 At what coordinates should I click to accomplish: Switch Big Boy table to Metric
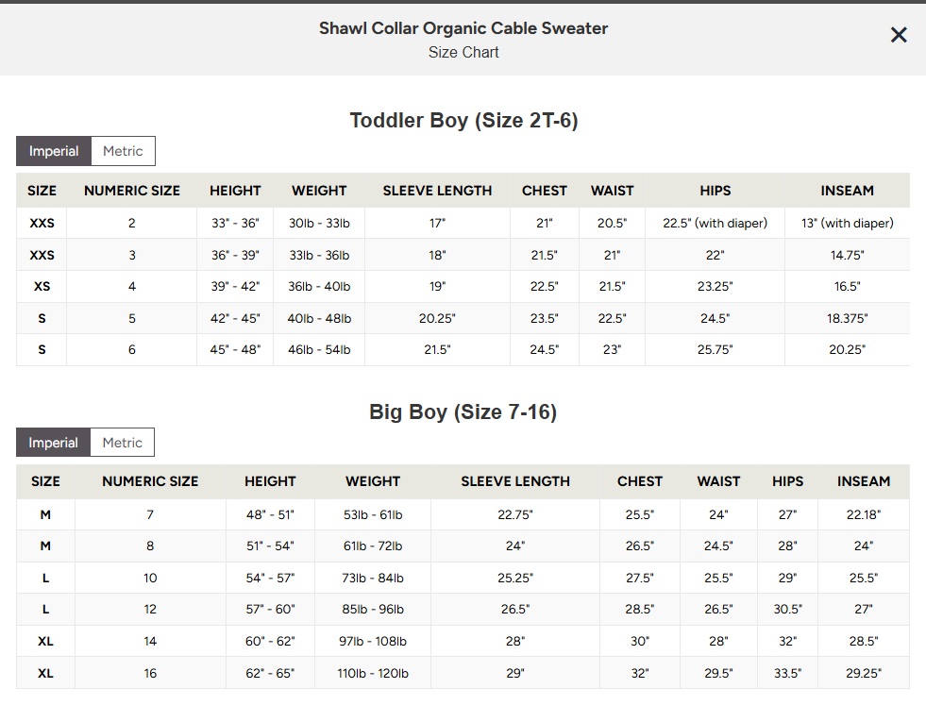point(123,443)
